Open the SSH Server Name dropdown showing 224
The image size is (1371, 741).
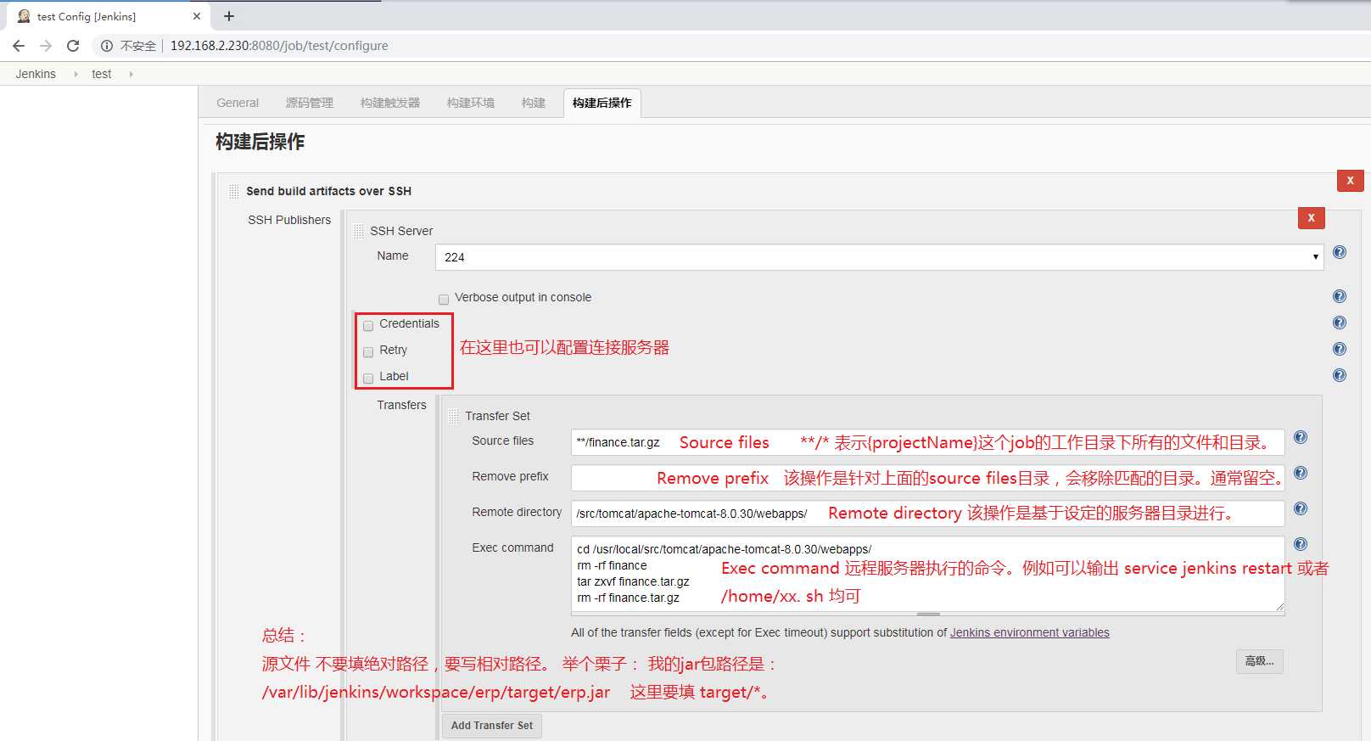879,257
